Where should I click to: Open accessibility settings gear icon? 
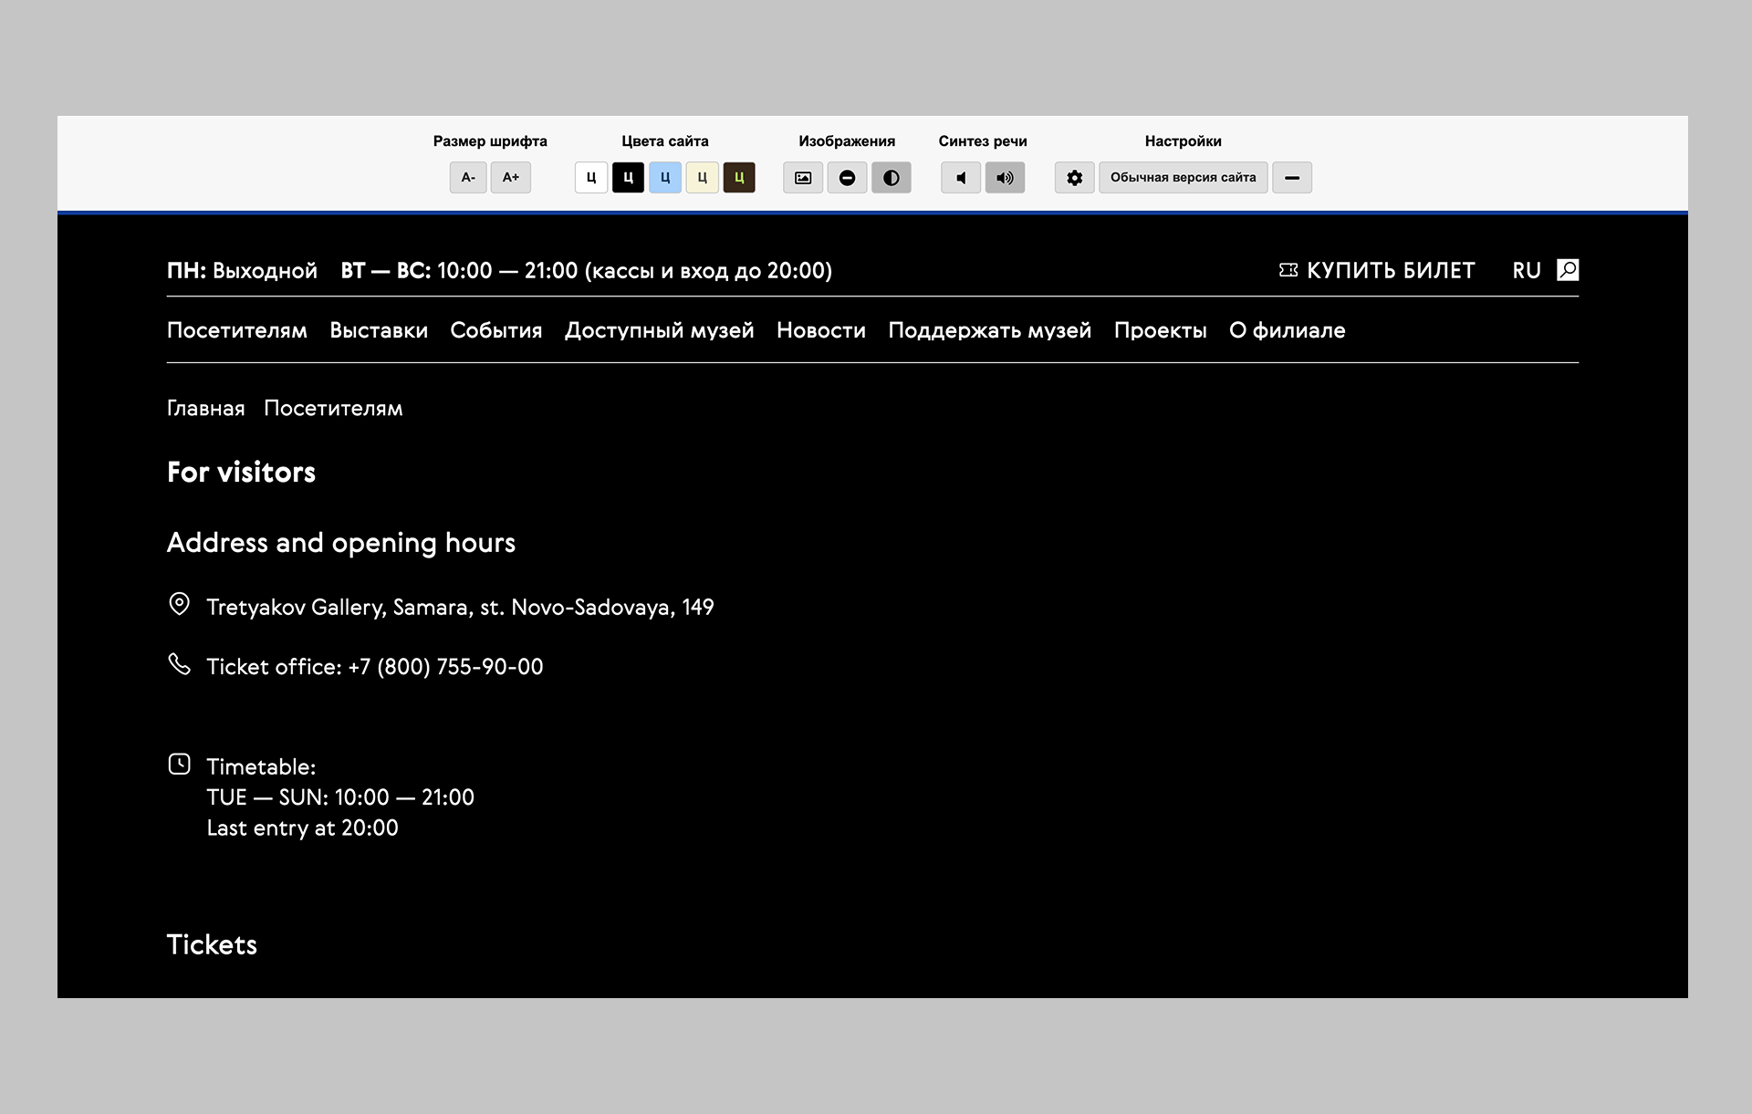(x=1075, y=178)
